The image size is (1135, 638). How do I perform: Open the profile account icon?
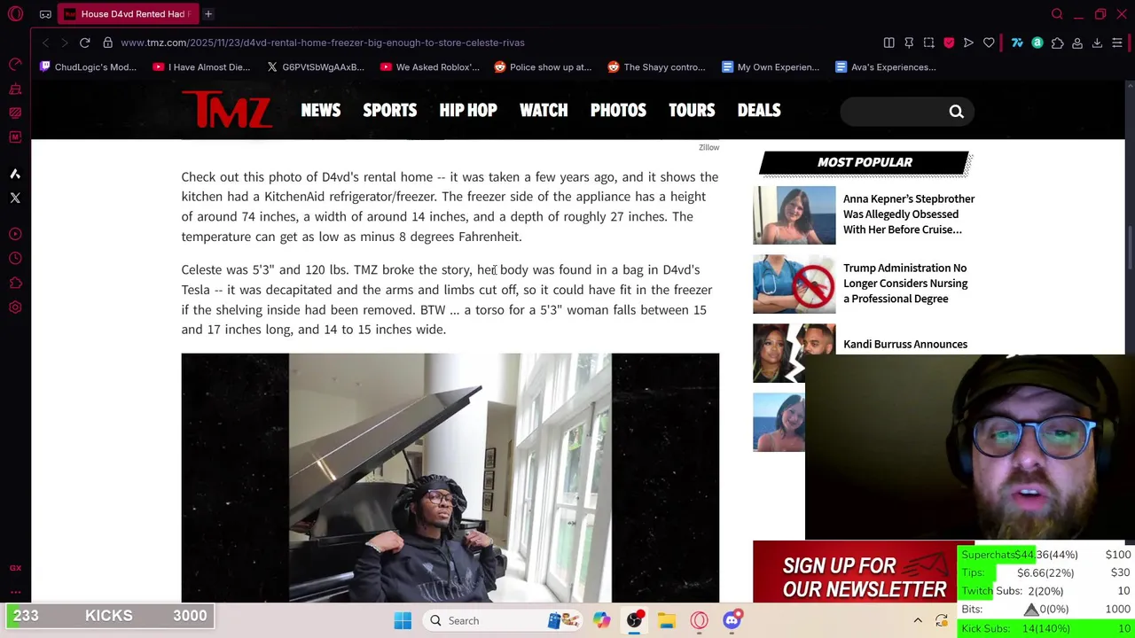(1077, 43)
